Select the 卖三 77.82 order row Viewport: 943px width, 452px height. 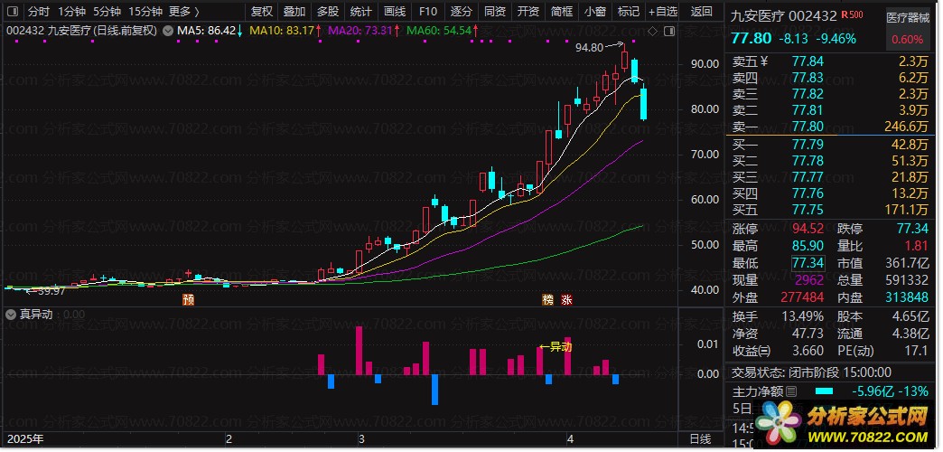830,94
